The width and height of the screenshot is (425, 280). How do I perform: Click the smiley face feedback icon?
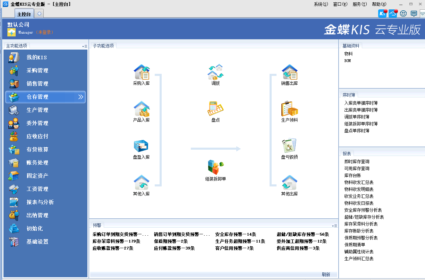pos(403,14)
